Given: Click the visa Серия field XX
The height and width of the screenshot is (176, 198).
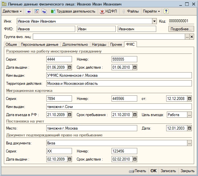Looking at the screenshot, I should pyautogui.click(x=59, y=151).
